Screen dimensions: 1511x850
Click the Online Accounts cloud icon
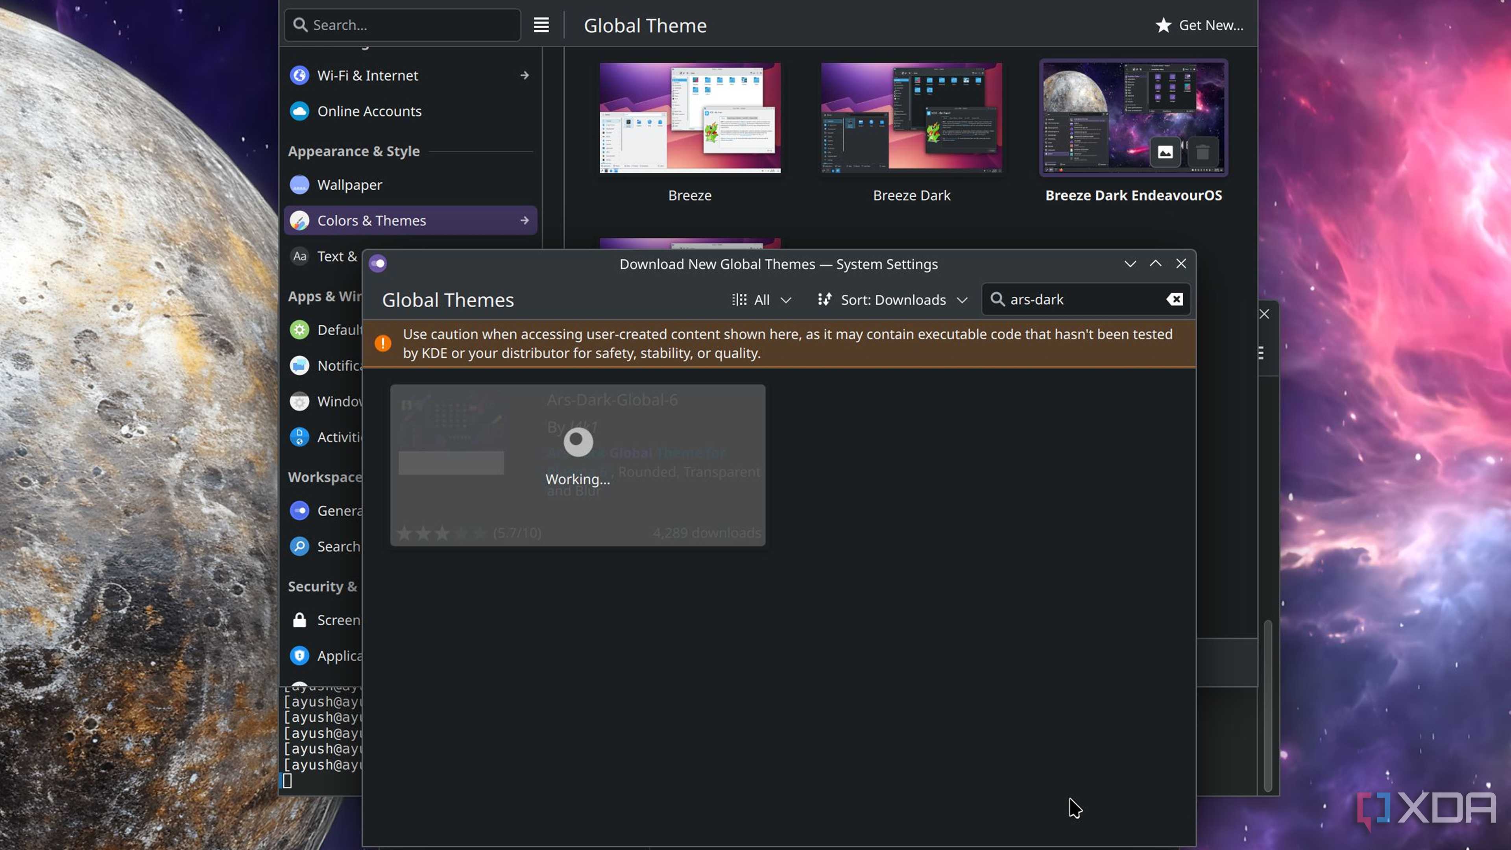pyautogui.click(x=299, y=111)
